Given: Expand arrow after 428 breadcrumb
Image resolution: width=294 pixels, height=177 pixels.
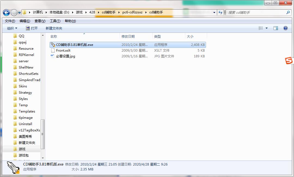Looking at the screenshot, I should pos(98,12).
